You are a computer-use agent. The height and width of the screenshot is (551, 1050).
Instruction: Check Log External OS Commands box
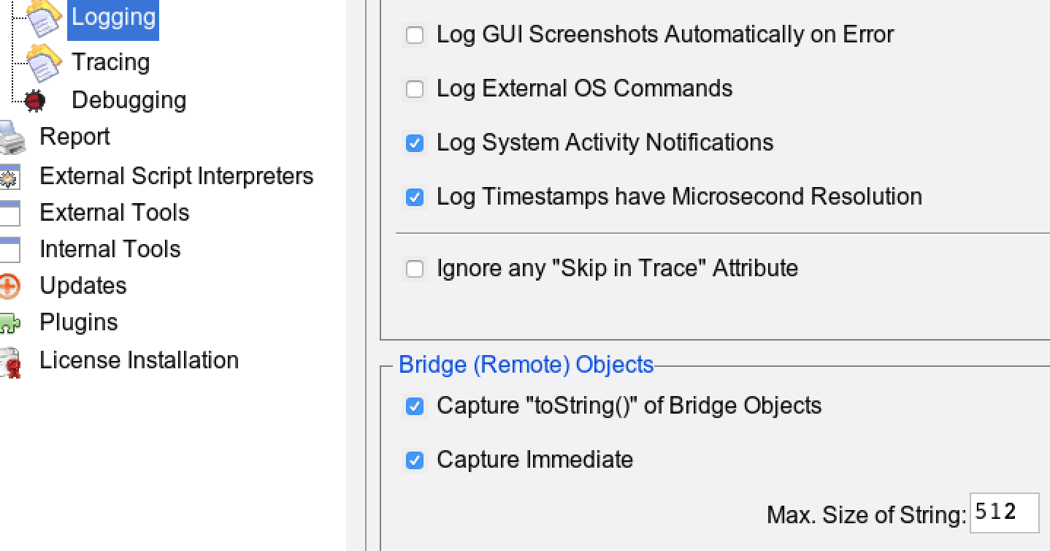point(415,89)
